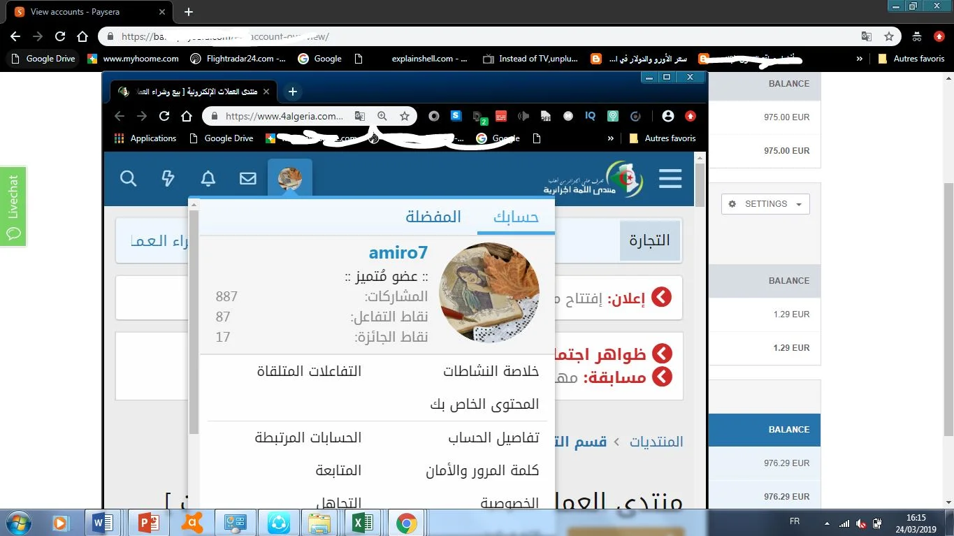Switch to the المفضلة tab
Image resolution: width=954 pixels, height=536 pixels.
pyautogui.click(x=433, y=217)
